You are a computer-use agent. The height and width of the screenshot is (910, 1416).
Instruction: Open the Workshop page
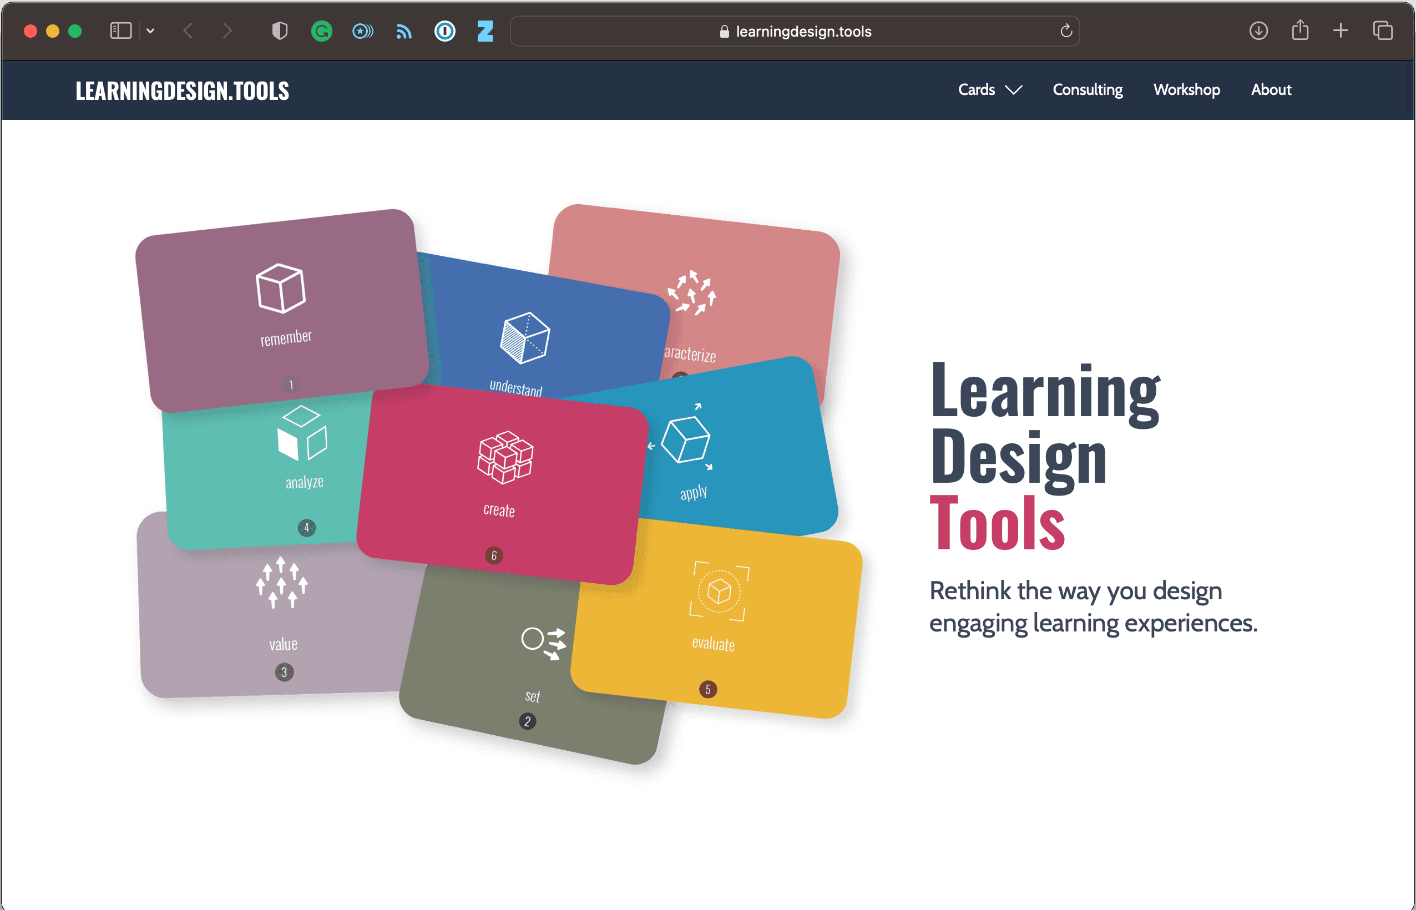pyautogui.click(x=1187, y=90)
